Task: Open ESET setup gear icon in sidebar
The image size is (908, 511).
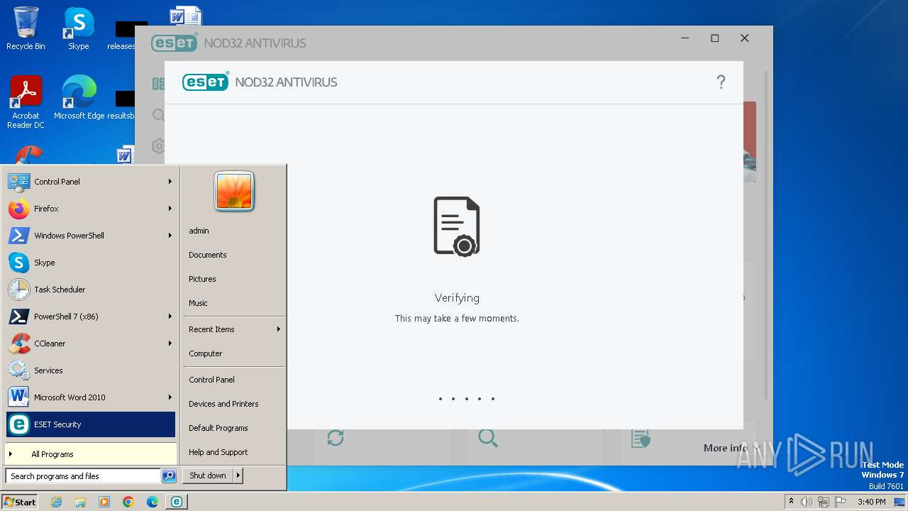Action: click(158, 146)
